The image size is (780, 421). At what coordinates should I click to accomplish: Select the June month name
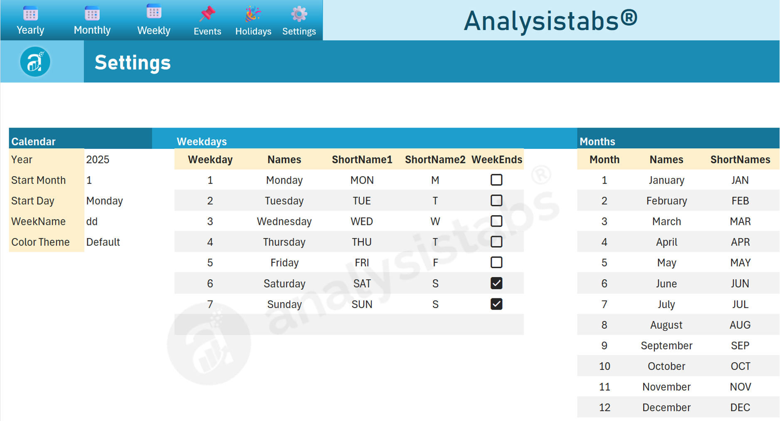coord(666,283)
